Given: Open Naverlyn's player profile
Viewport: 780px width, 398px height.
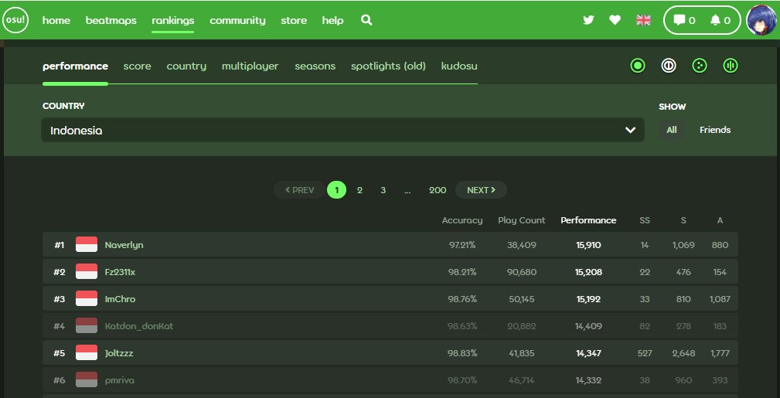Looking at the screenshot, I should [124, 245].
